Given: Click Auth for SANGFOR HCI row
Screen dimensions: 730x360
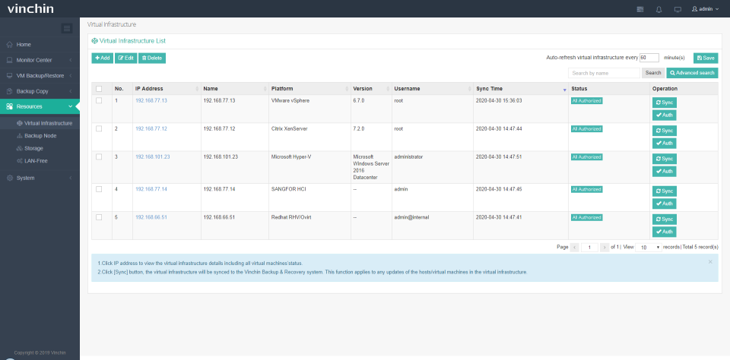Looking at the screenshot, I should (665, 204).
